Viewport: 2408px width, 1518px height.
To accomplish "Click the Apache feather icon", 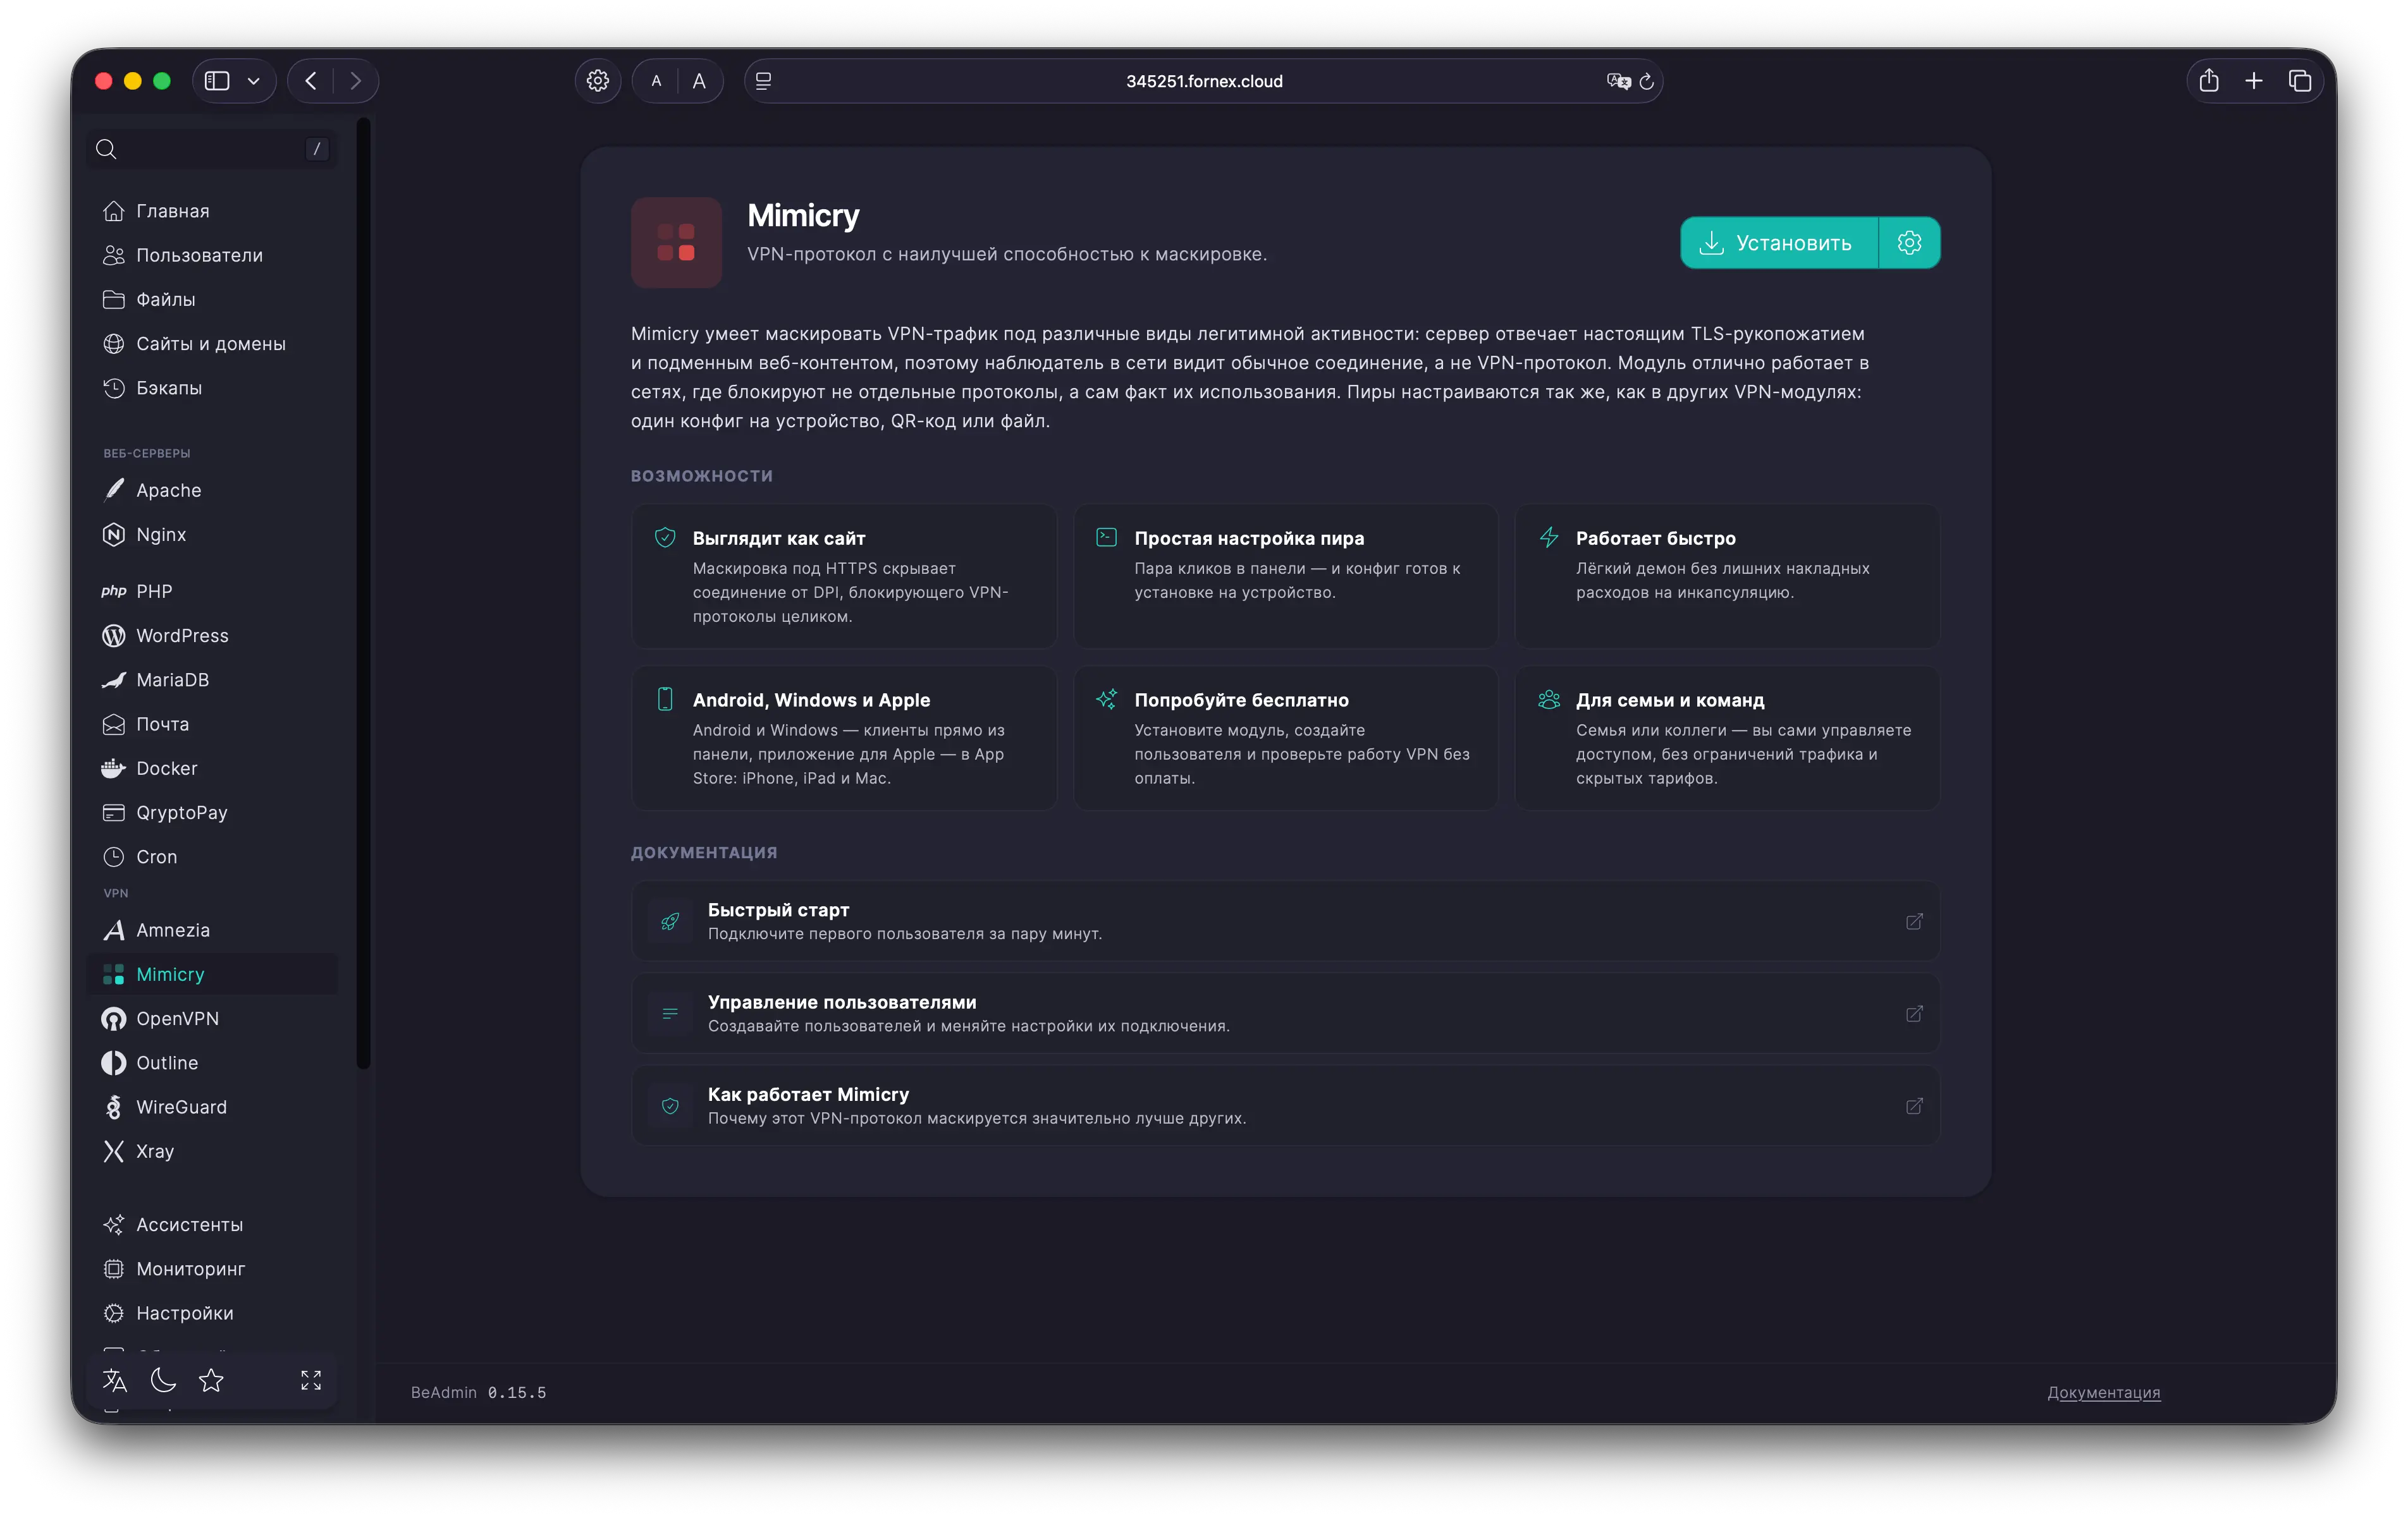I will pyautogui.click(x=114, y=490).
